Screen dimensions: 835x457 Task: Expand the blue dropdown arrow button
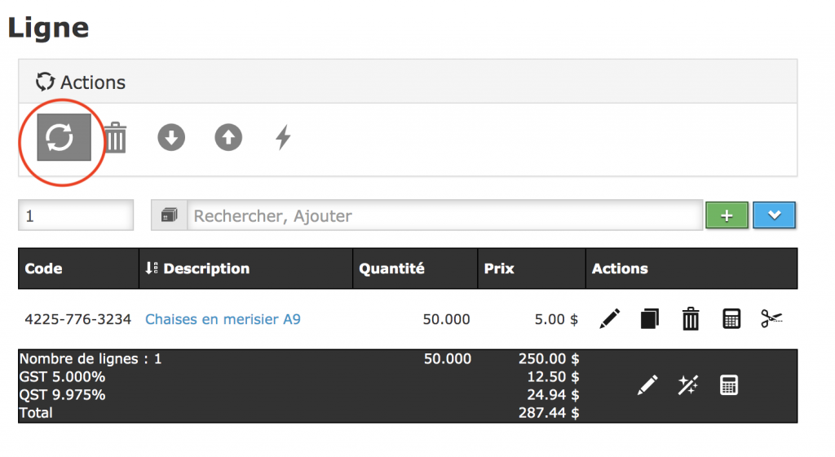[x=775, y=215]
